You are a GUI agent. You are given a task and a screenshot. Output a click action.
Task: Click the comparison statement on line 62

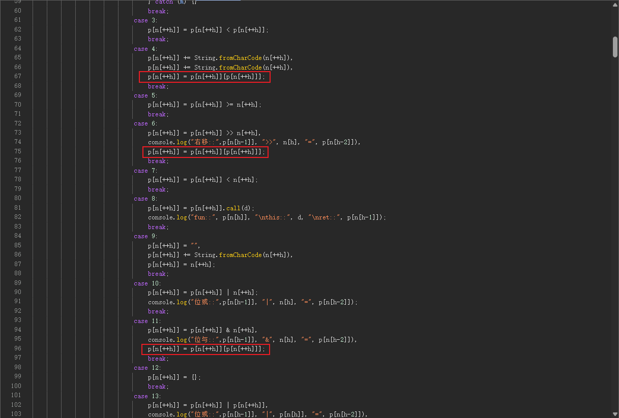pos(208,30)
